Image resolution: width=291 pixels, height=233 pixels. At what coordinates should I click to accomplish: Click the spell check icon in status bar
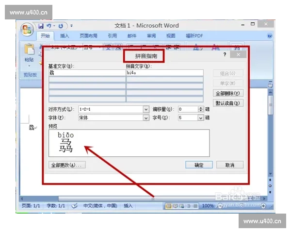tap(75, 206)
